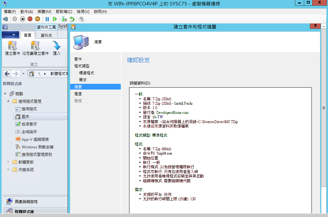Switch to the 資料夾 ribbon tab
This screenshot has width=328, height=217.
click(46, 35)
